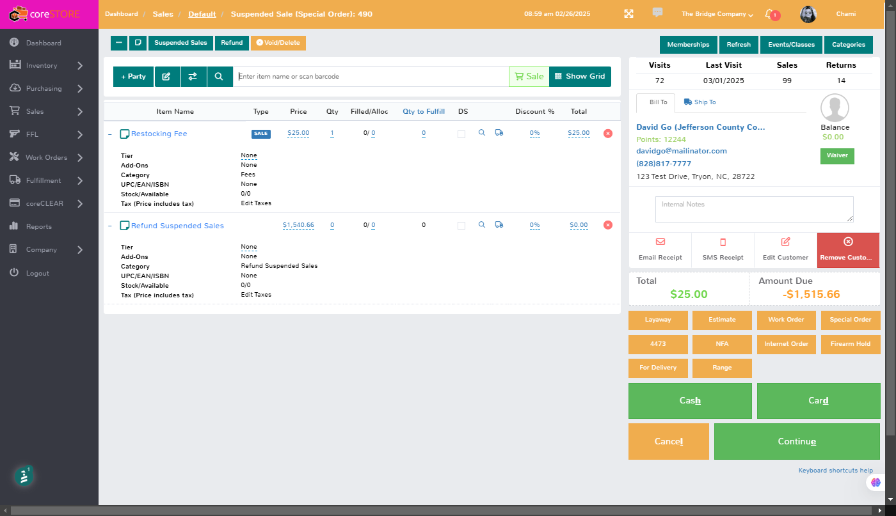Screen dimensions: 896x516
Task: Click the Remove Customer button
Action: coord(848,250)
